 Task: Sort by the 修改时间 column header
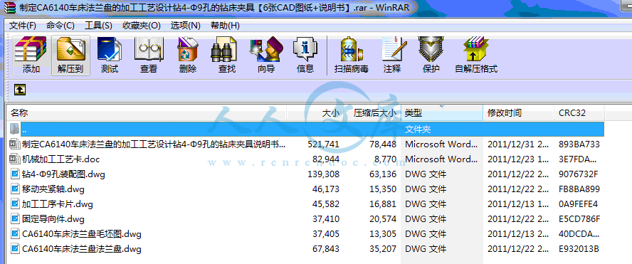coord(519,113)
